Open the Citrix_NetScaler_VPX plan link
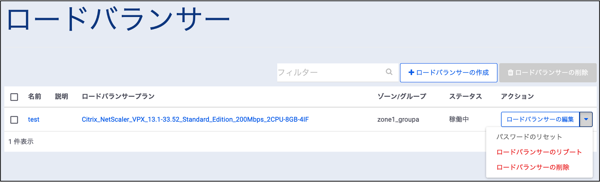Image resolution: width=600 pixels, height=182 pixels. 195,120
